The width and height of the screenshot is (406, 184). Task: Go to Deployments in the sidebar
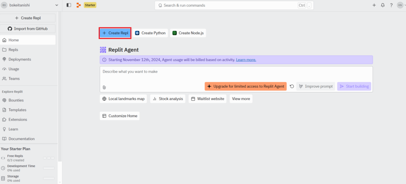pos(19,59)
